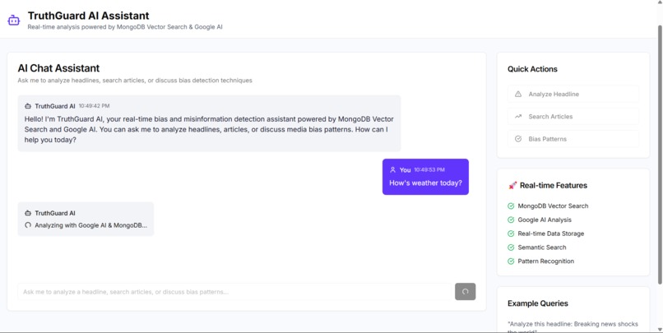
Task: Click the Bias Patterns check-circle icon
Action: coord(518,139)
